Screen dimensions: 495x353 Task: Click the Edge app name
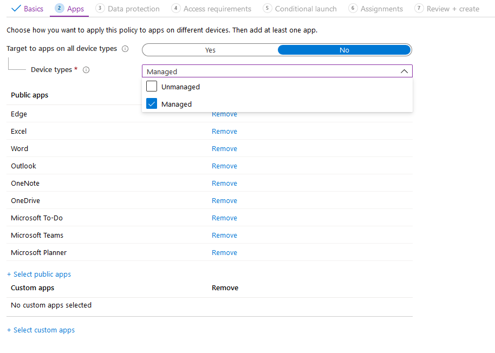(19, 114)
